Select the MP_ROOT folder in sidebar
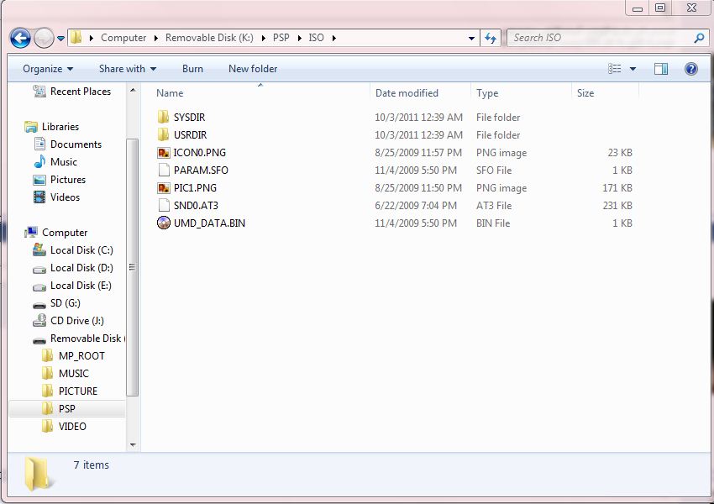This screenshot has width=714, height=504. 73,356
